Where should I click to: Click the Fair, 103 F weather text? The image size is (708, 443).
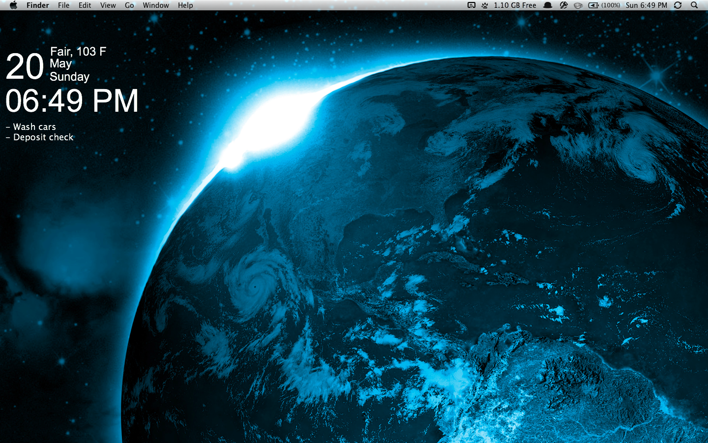pos(78,51)
